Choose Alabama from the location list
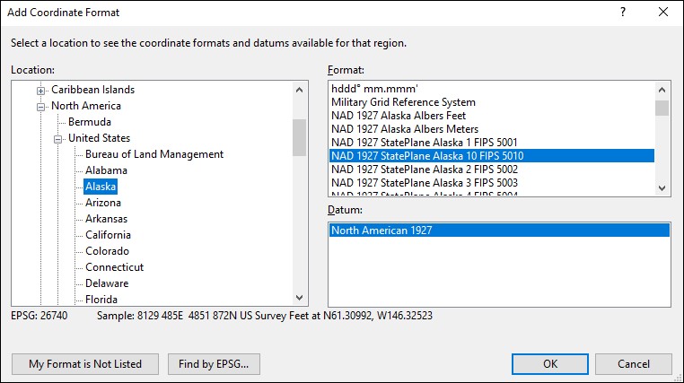 [106, 170]
